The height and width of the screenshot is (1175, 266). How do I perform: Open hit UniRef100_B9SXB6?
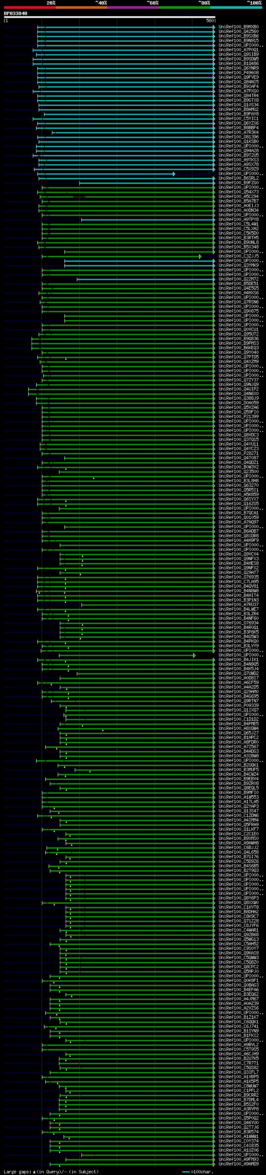click(x=239, y=36)
